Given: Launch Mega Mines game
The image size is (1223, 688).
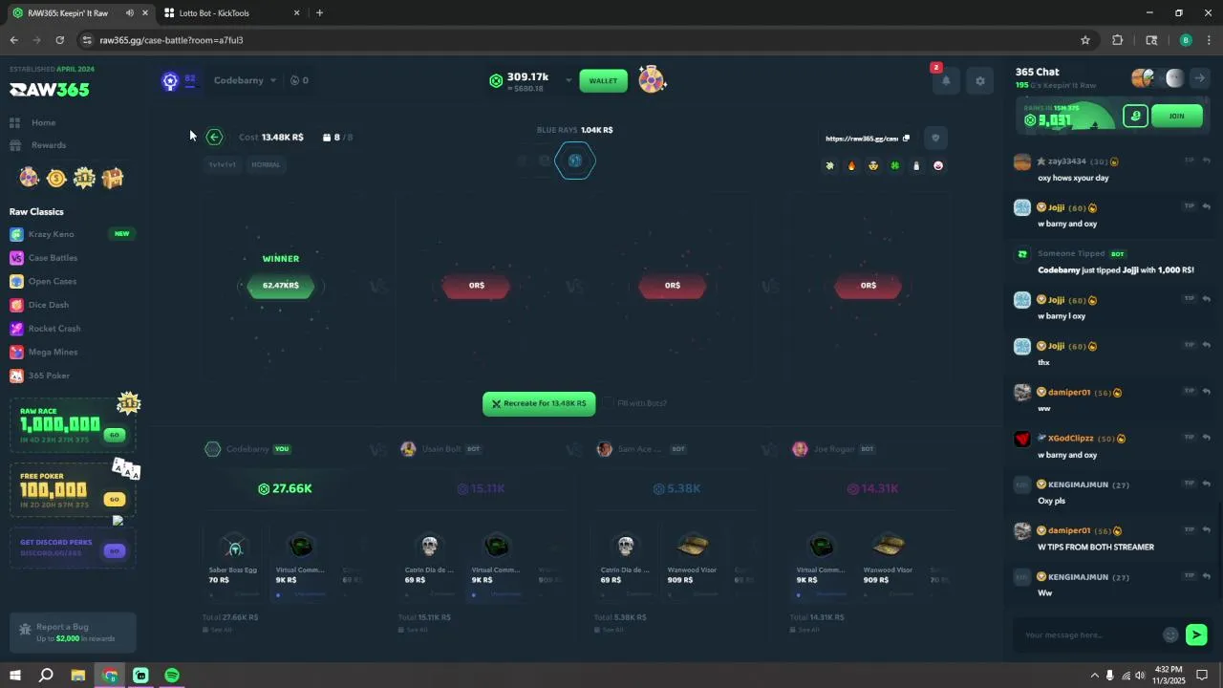Looking at the screenshot, I should [53, 352].
